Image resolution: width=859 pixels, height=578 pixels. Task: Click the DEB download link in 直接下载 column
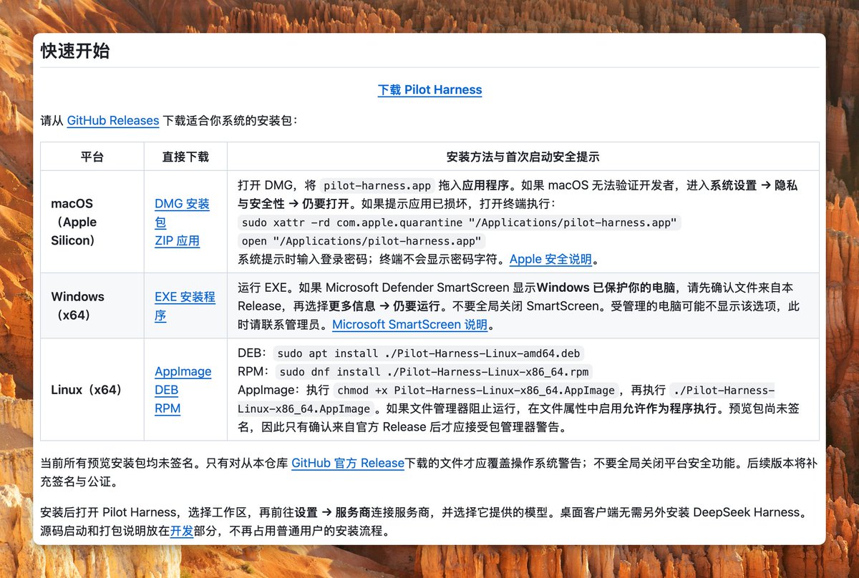point(167,391)
